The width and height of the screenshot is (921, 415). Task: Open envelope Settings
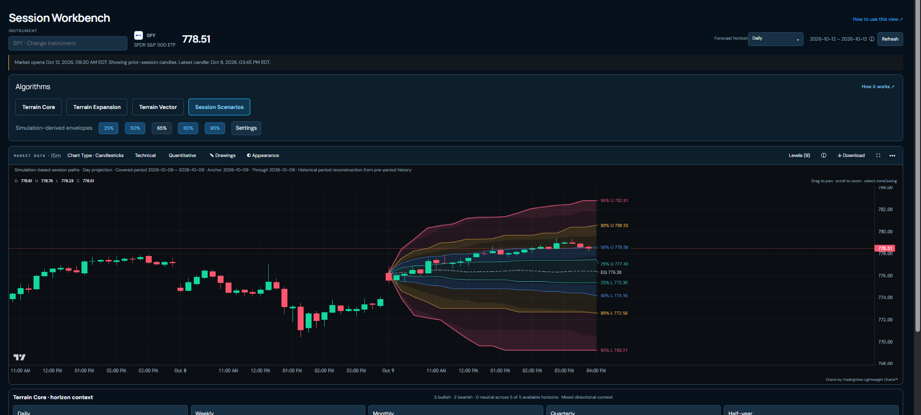point(246,128)
